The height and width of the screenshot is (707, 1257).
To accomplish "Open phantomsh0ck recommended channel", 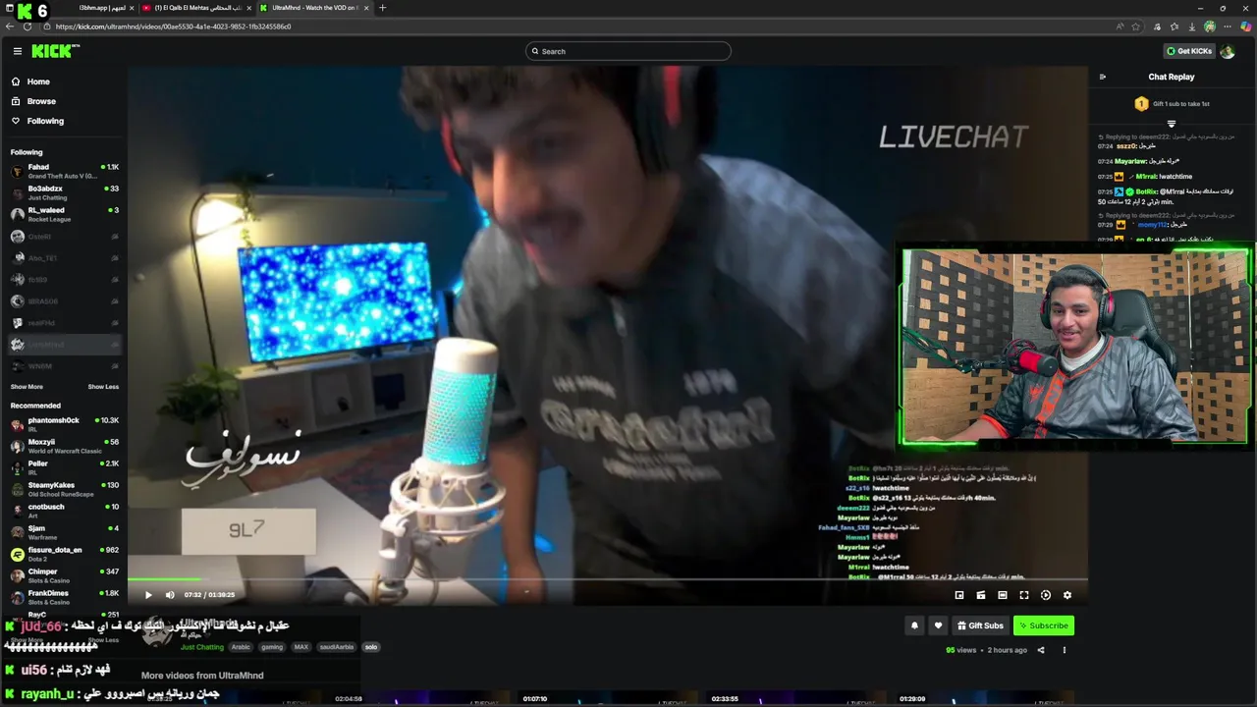I will point(64,424).
